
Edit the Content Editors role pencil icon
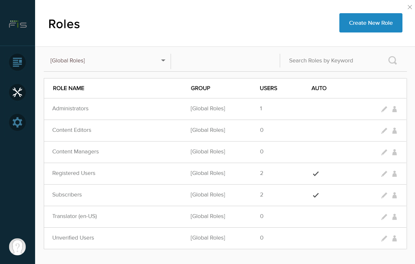tap(384, 131)
